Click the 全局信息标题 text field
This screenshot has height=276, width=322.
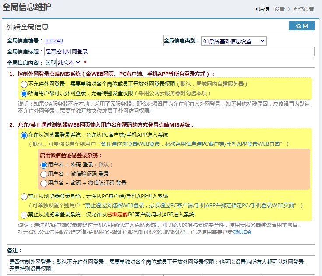tap(179, 52)
